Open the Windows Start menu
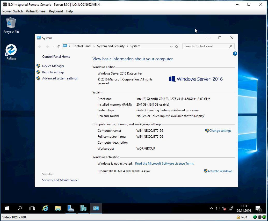 pyautogui.click(x=7, y=208)
